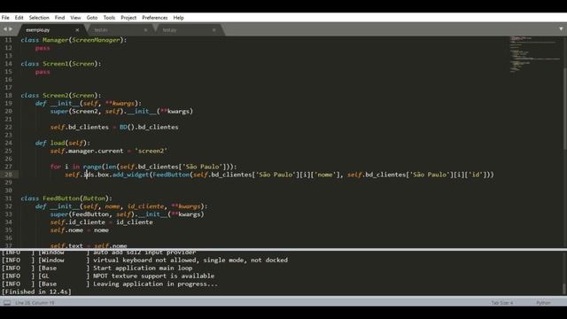The image size is (567, 319).
Task: Click the Line 28, Column 19 status text
Action: (35, 303)
